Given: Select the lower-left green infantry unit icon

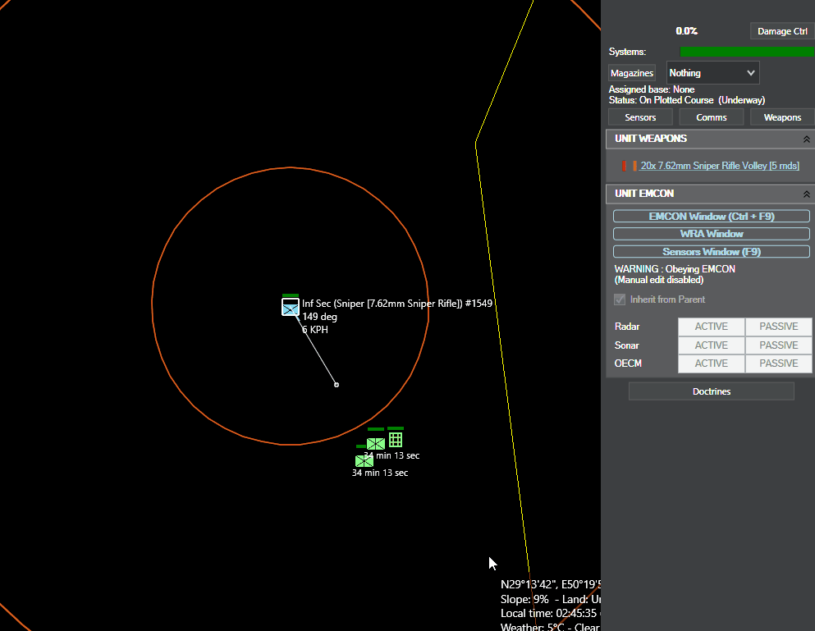Looking at the screenshot, I should click(364, 460).
